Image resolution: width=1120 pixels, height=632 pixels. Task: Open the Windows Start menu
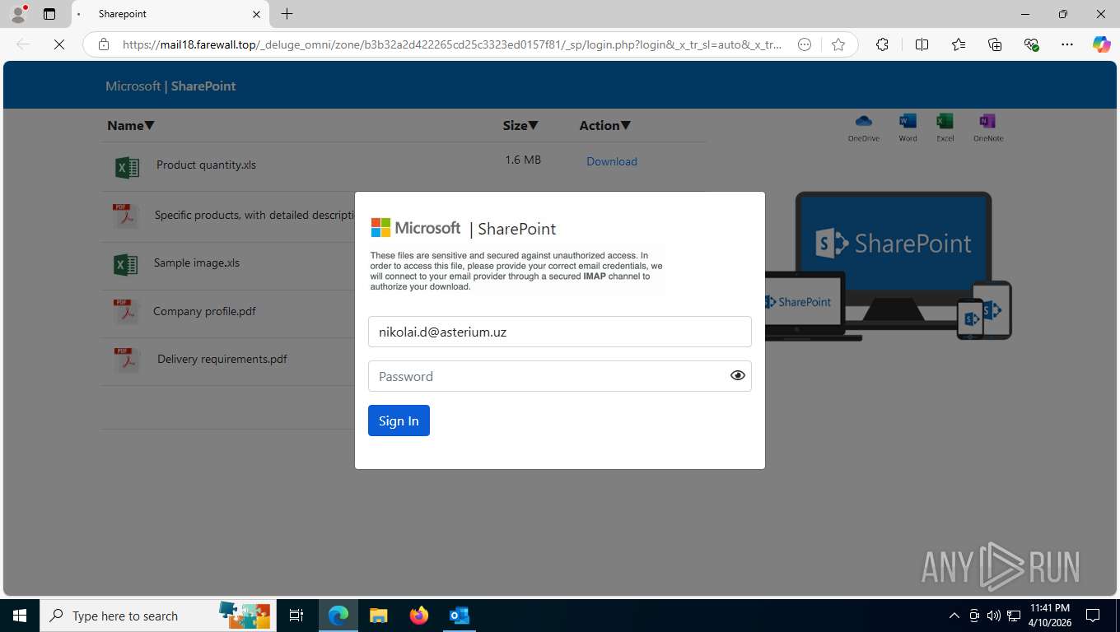pyautogui.click(x=20, y=616)
